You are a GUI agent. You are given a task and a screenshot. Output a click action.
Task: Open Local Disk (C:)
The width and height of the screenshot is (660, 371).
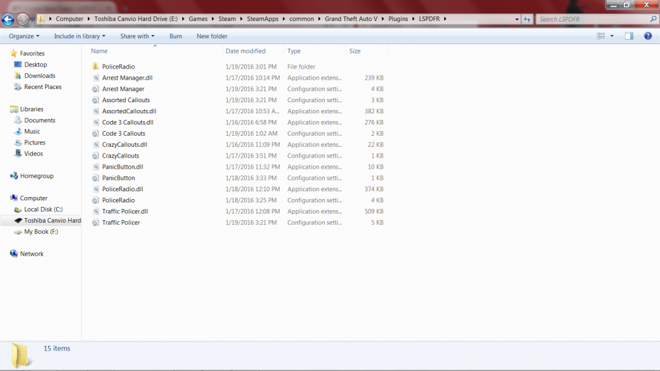click(43, 210)
